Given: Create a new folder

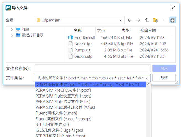Looking at the screenshot, I should [156, 20].
